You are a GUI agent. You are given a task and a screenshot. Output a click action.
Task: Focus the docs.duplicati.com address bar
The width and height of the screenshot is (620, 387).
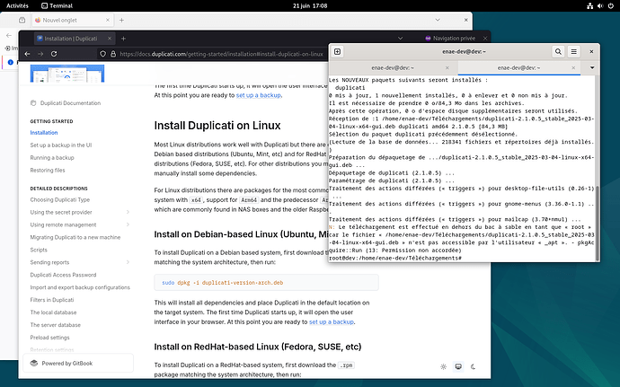pyautogui.click(x=221, y=54)
